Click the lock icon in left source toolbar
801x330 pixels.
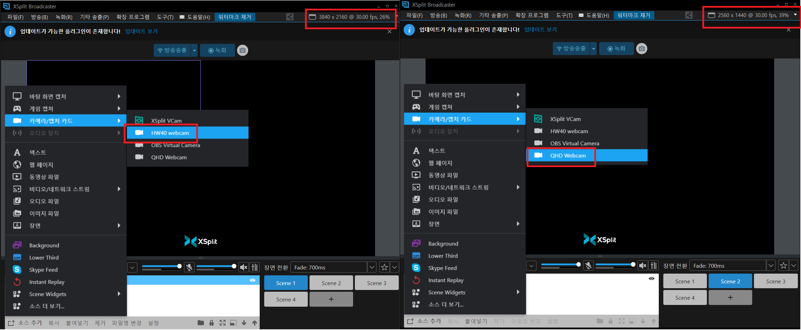click(x=212, y=323)
